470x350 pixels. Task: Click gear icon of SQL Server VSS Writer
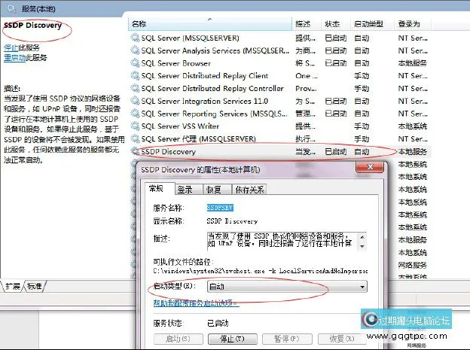[135, 126]
